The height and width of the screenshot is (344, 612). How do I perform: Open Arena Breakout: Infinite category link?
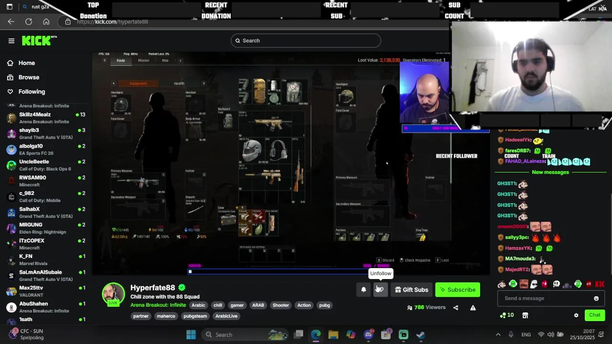(x=158, y=305)
